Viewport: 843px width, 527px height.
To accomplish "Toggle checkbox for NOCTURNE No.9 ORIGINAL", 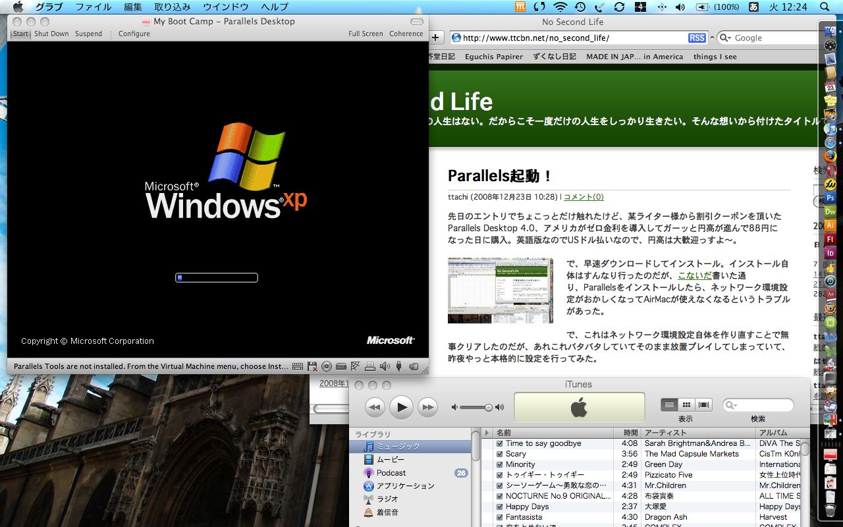I will (x=499, y=496).
